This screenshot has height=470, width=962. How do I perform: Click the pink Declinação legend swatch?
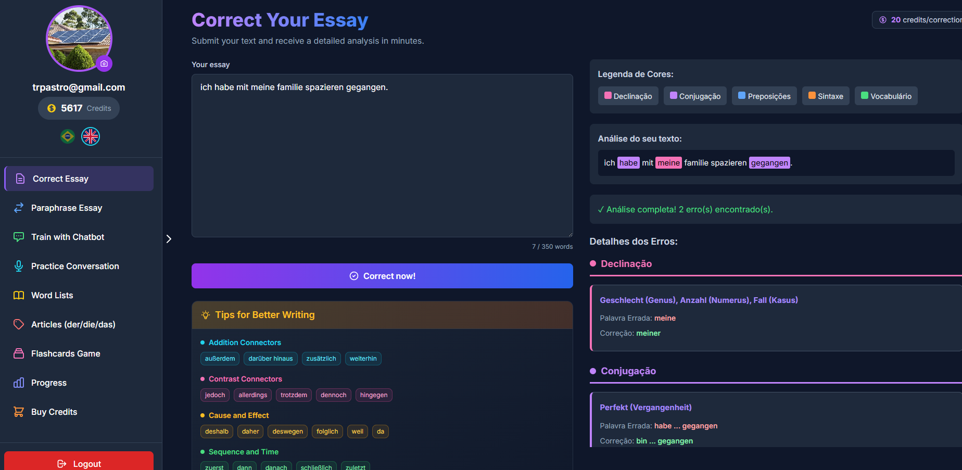(607, 96)
